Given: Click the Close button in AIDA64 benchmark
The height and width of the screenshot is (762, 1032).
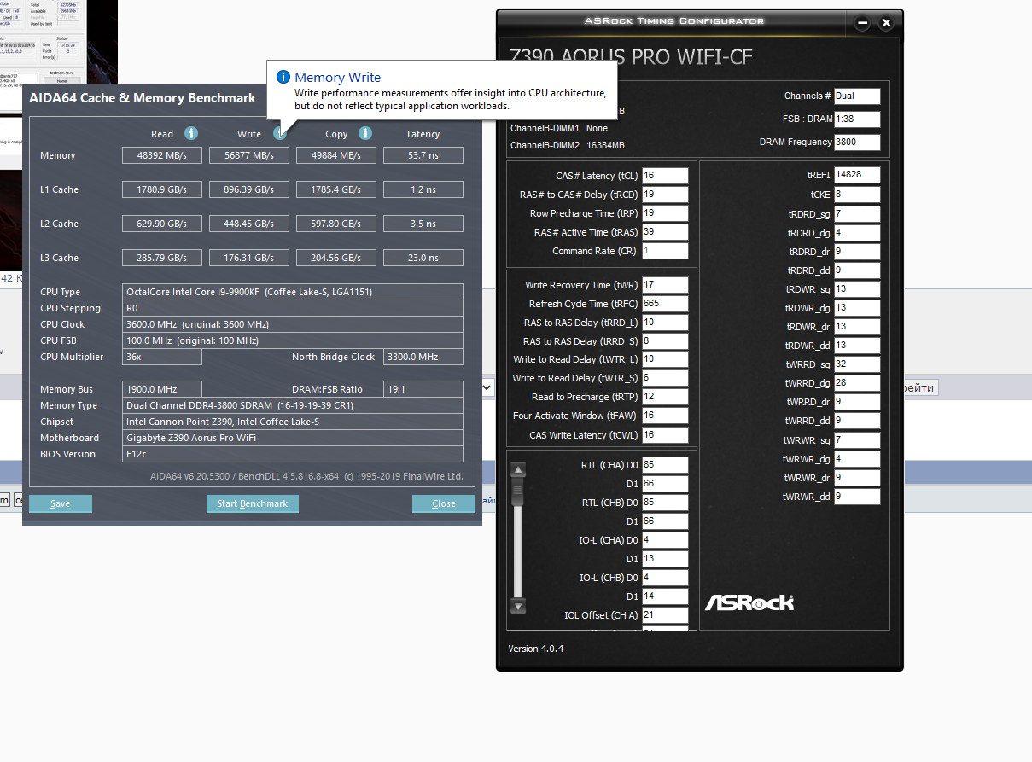Looking at the screenshot, I should pyautogui.click(x=444, y=503).
